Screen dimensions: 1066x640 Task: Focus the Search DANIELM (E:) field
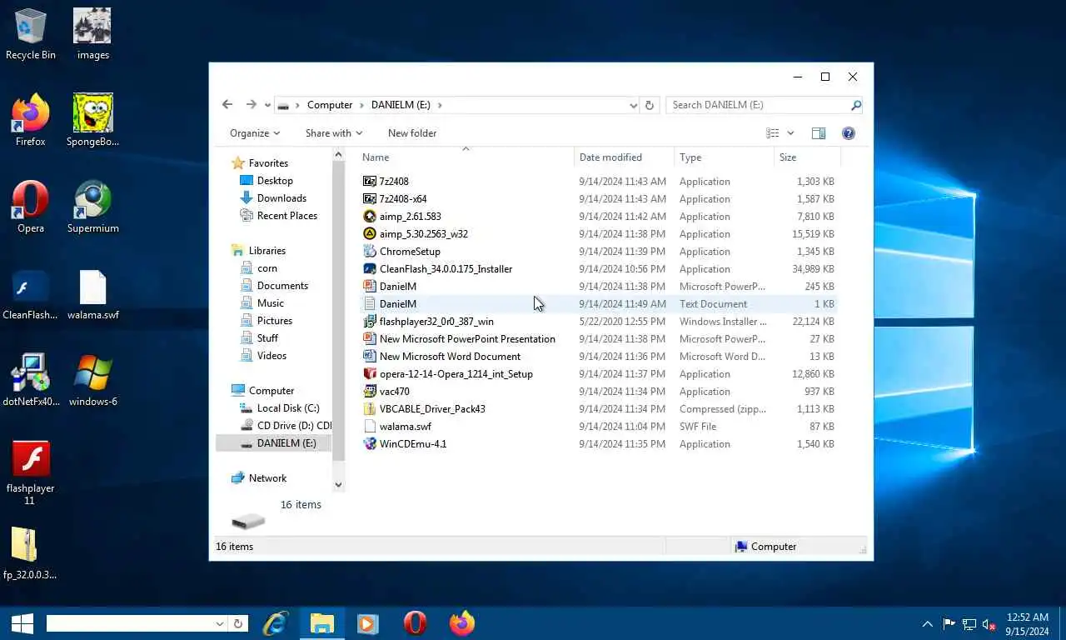click(758, 105)
